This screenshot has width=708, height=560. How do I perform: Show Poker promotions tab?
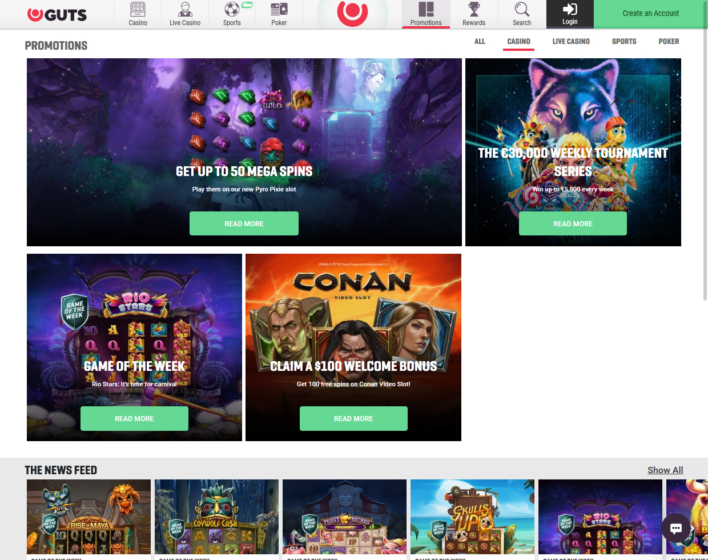click(x=669, y=42)
